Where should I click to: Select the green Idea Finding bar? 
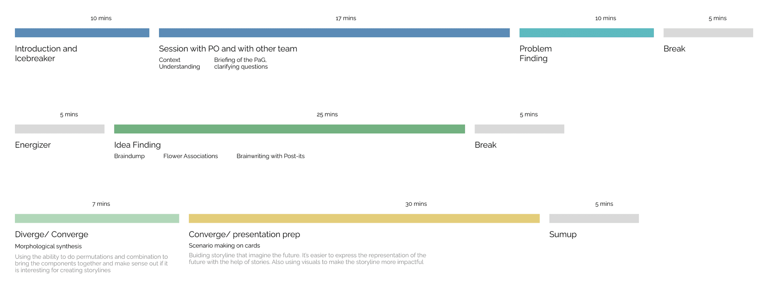point(289,129)
